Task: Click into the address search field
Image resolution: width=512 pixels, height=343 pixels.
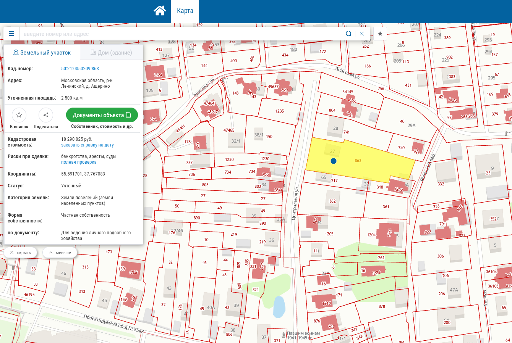Action: coord(180,34)
